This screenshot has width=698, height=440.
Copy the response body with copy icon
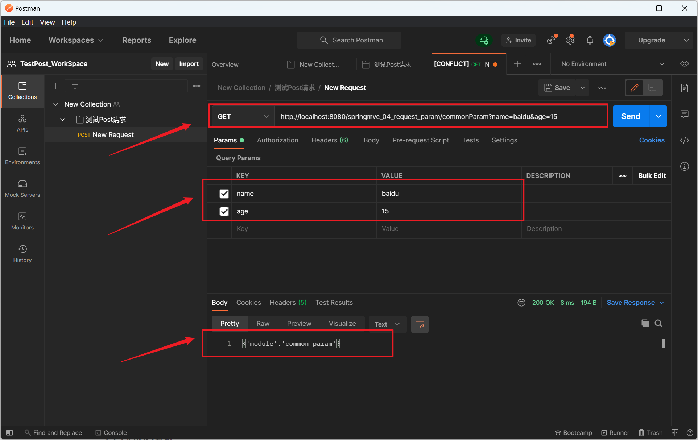coord(645,323)
